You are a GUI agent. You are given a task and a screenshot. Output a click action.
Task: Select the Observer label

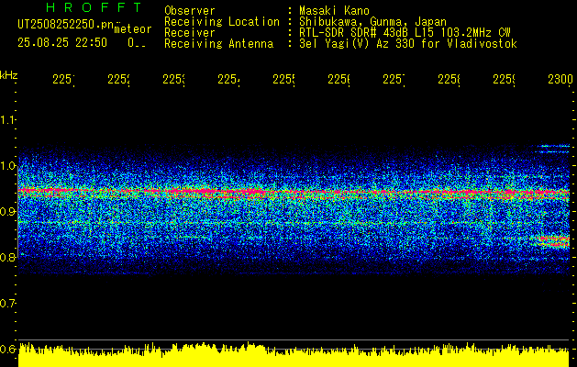tap(190, 11)
